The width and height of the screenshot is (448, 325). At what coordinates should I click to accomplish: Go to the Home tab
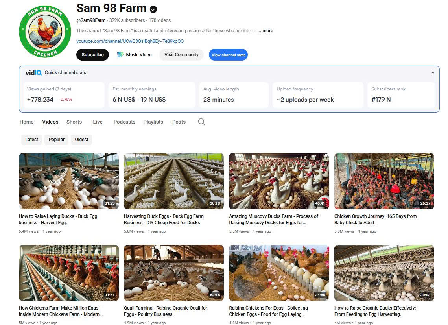tap(27, 122)
